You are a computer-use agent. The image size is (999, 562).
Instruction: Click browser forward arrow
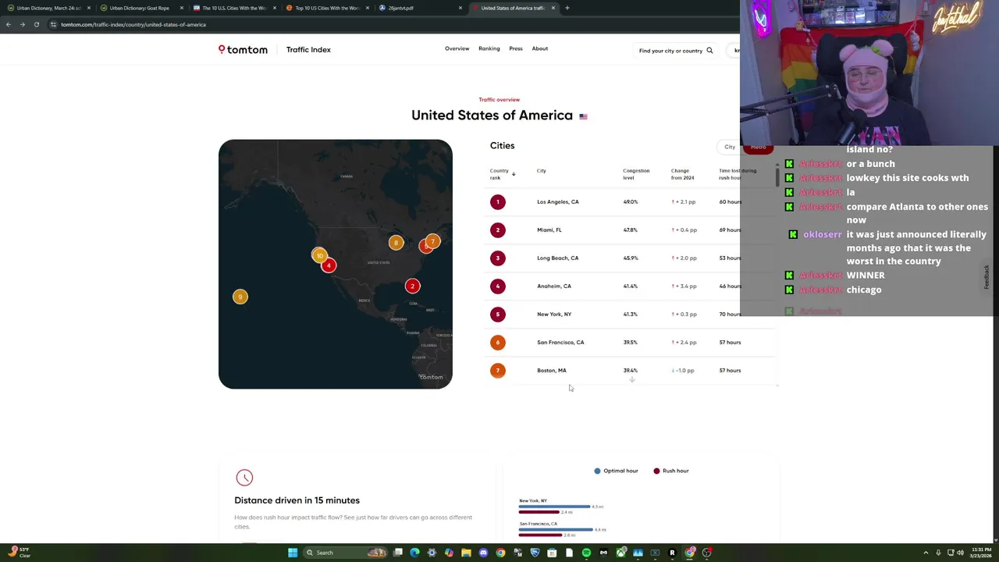[x=22, y=24]
